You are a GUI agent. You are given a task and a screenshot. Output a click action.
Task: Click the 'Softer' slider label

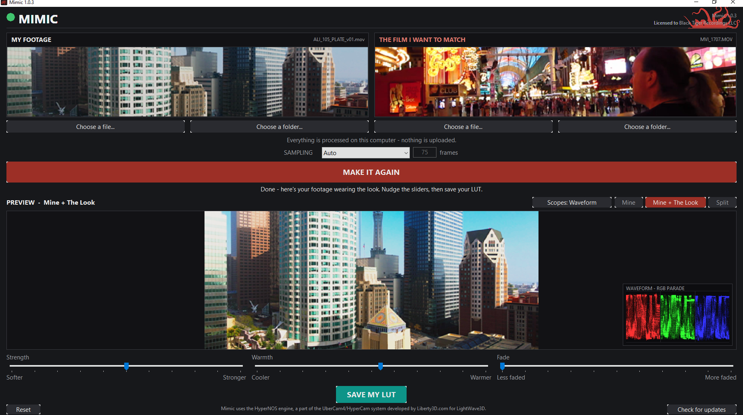click(15, 378)
